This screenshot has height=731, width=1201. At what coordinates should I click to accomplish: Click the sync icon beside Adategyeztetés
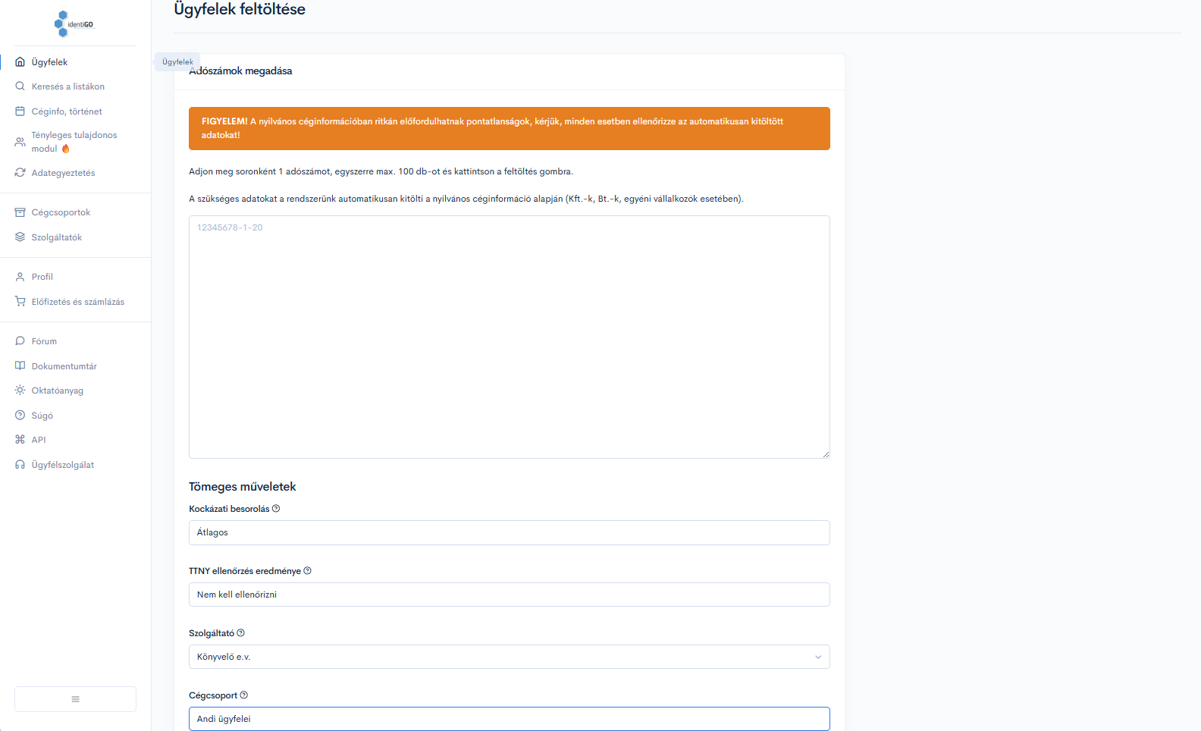coord(20,173)
